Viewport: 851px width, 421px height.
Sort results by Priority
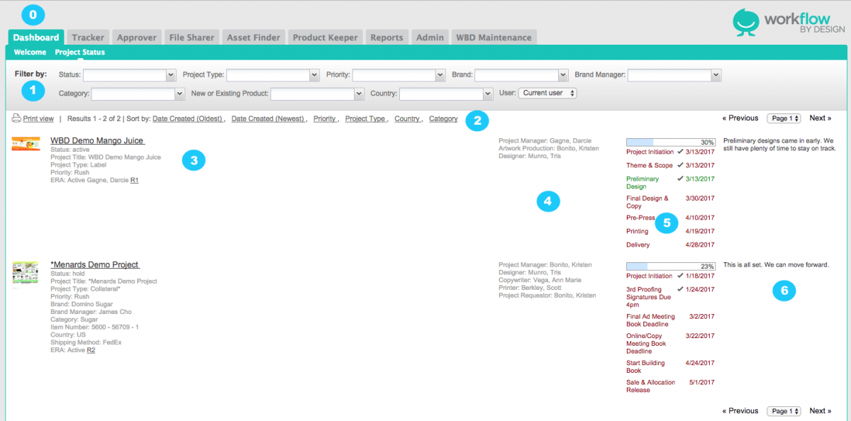[x=325, y=119]
